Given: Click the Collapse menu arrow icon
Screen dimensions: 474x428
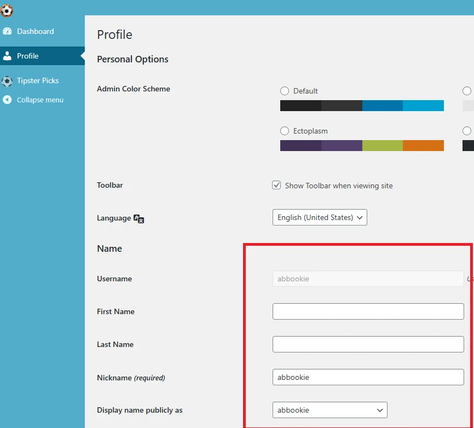Looking at the screenshot, I should 7,100.
